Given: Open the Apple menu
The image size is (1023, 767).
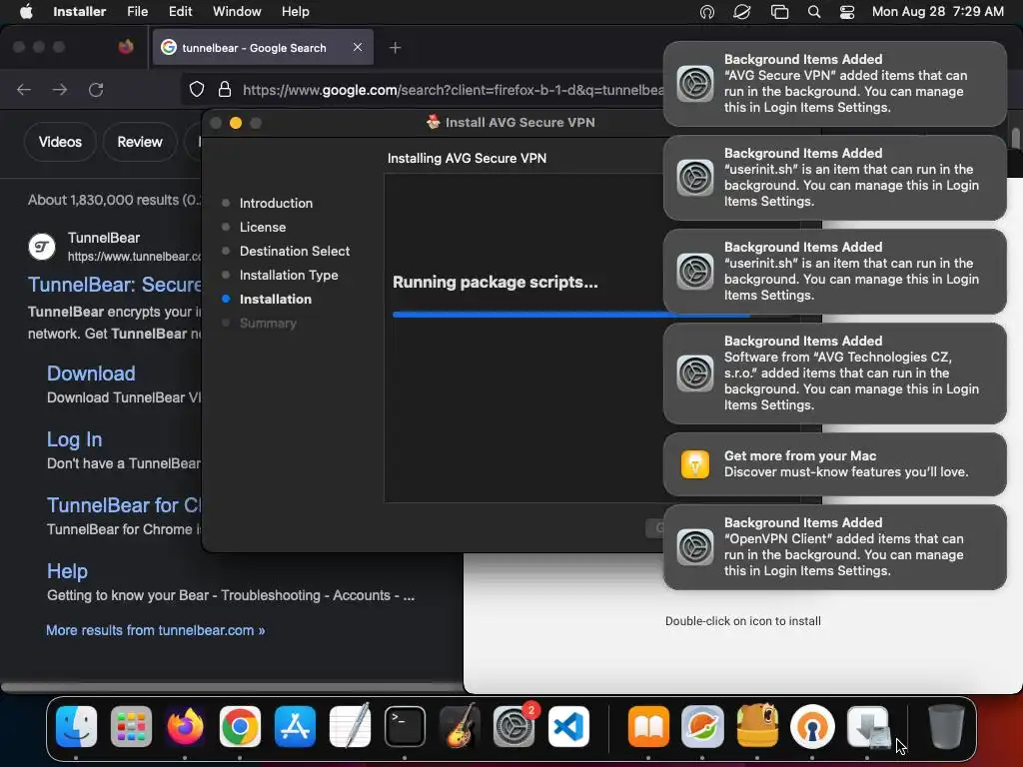Looking at the screenshot, I should pos(26,11).
